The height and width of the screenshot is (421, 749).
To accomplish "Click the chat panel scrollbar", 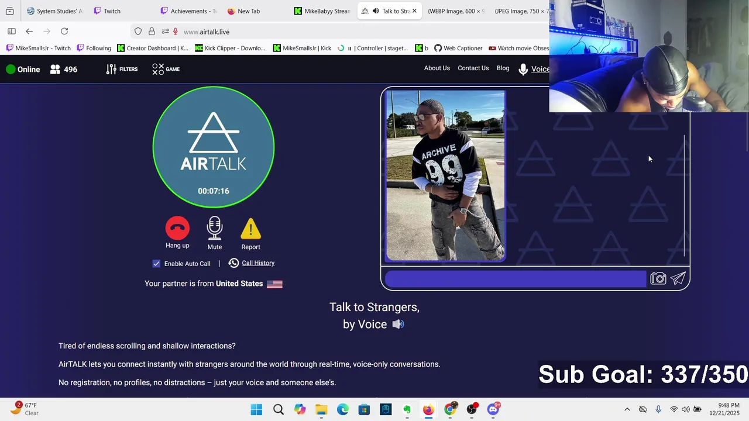I will tap(685, 195).
